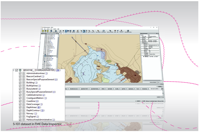Toggle the AdministrationArea layer checkbox
Screen dimensions: 199x132
pos(20,73)
